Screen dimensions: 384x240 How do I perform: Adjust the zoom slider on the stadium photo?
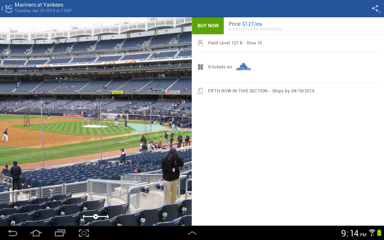pyautogui.click(x=96, y=216)
